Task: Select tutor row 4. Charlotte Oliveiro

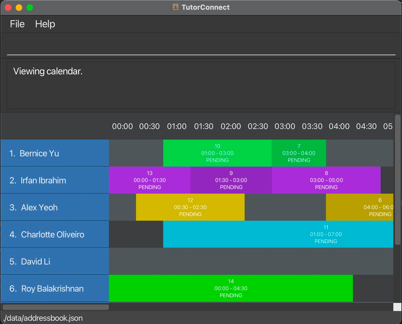Action: [x=55, y=234]
